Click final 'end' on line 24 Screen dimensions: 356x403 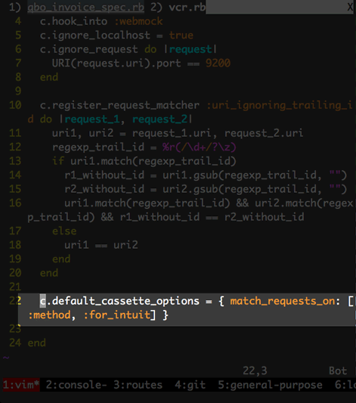coord(36,343)
